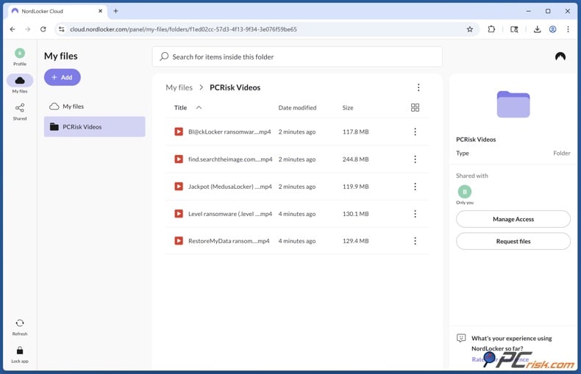Open options for Bl@ckLocker ransomware video
Image resolution: width=581 pixels, height=374 pixels.
coord(415,132)
